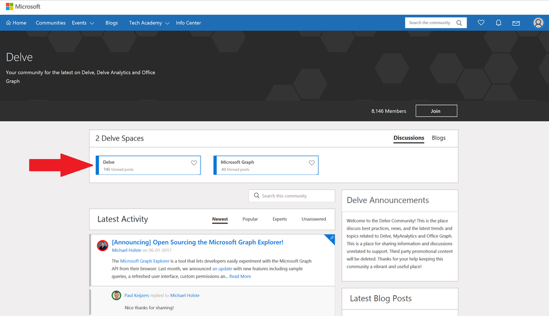Go to Home in navigation bar

(x=16, y=23)
